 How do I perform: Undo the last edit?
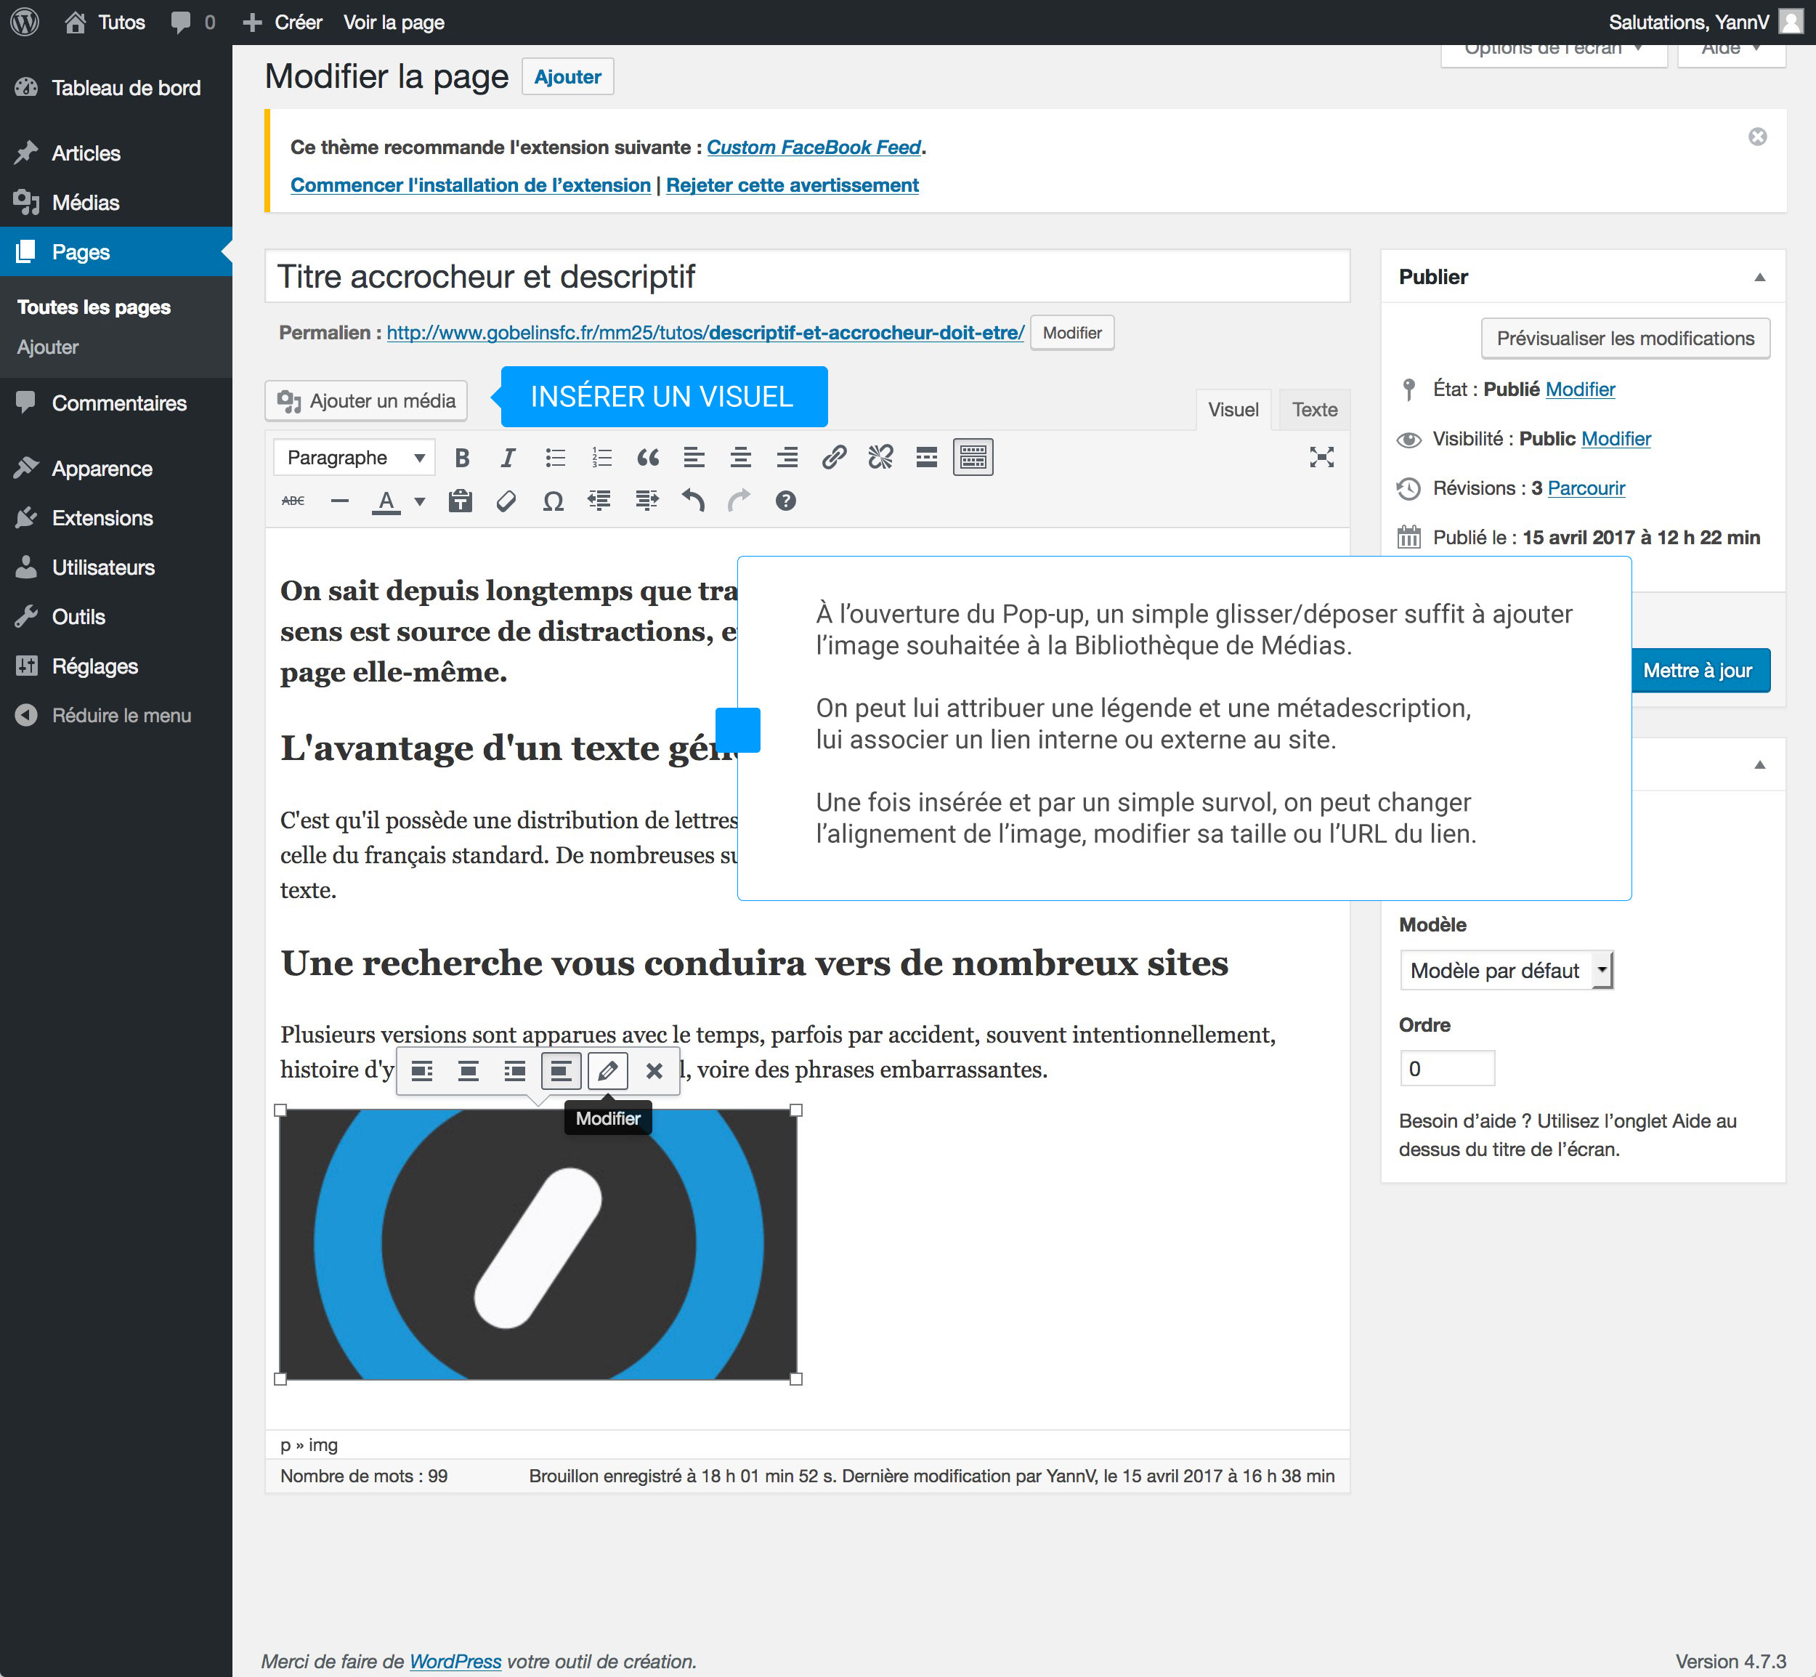click(693, 501)
